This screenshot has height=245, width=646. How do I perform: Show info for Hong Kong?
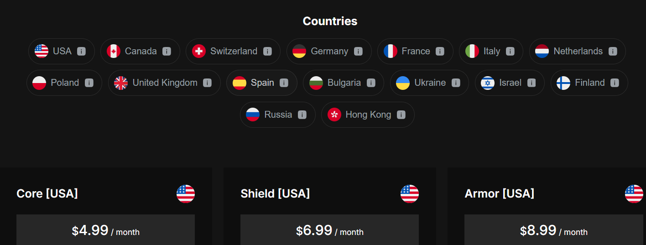tap(401, 115)
